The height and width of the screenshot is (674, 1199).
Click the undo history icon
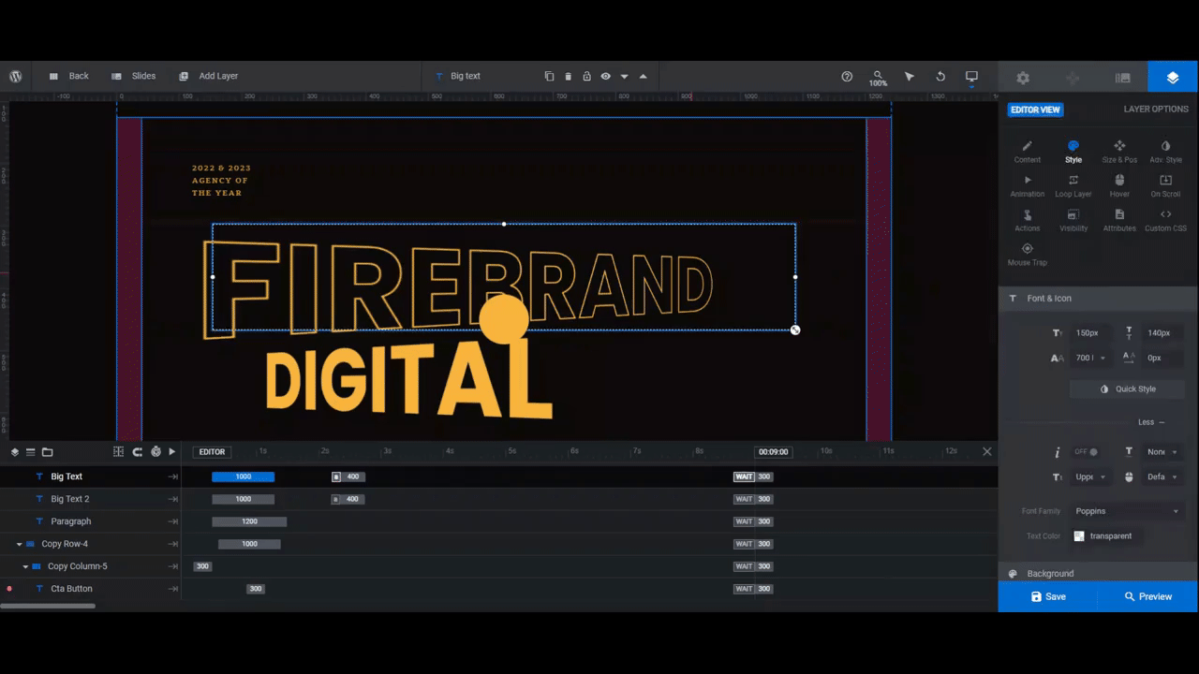[x=940, y=76]
